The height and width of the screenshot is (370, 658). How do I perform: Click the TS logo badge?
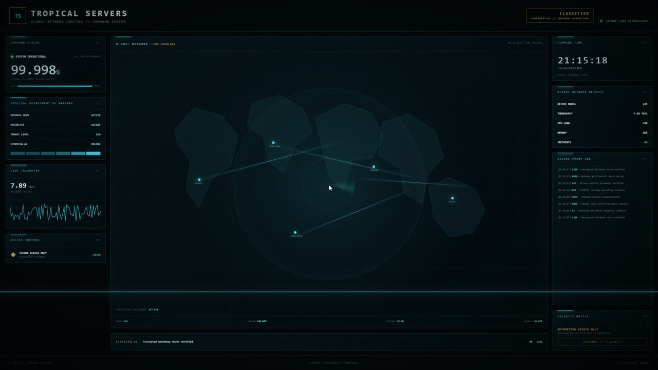click(x=17, y=16)
